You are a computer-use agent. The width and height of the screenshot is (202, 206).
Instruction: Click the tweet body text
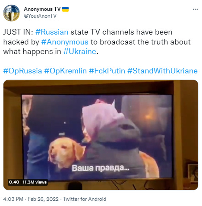97,42
